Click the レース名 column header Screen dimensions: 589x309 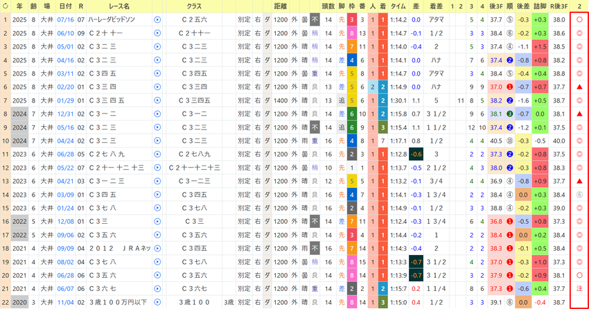pyautogui.click(x=119, y=6)
